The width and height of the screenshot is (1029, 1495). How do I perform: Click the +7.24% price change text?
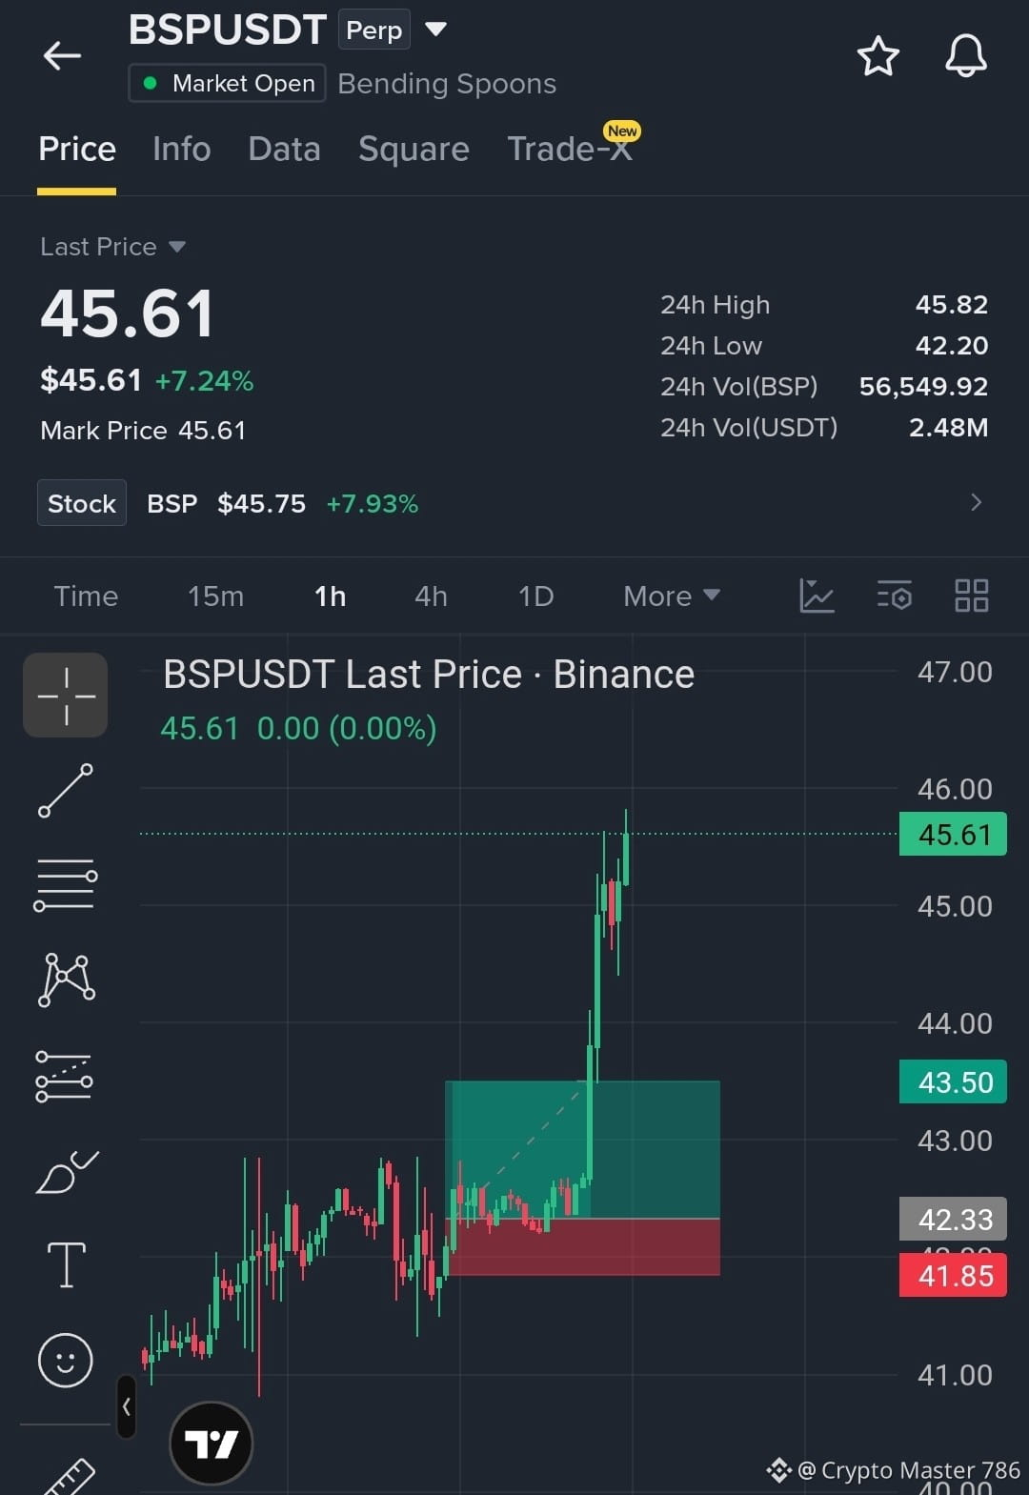tap(204, 381)
